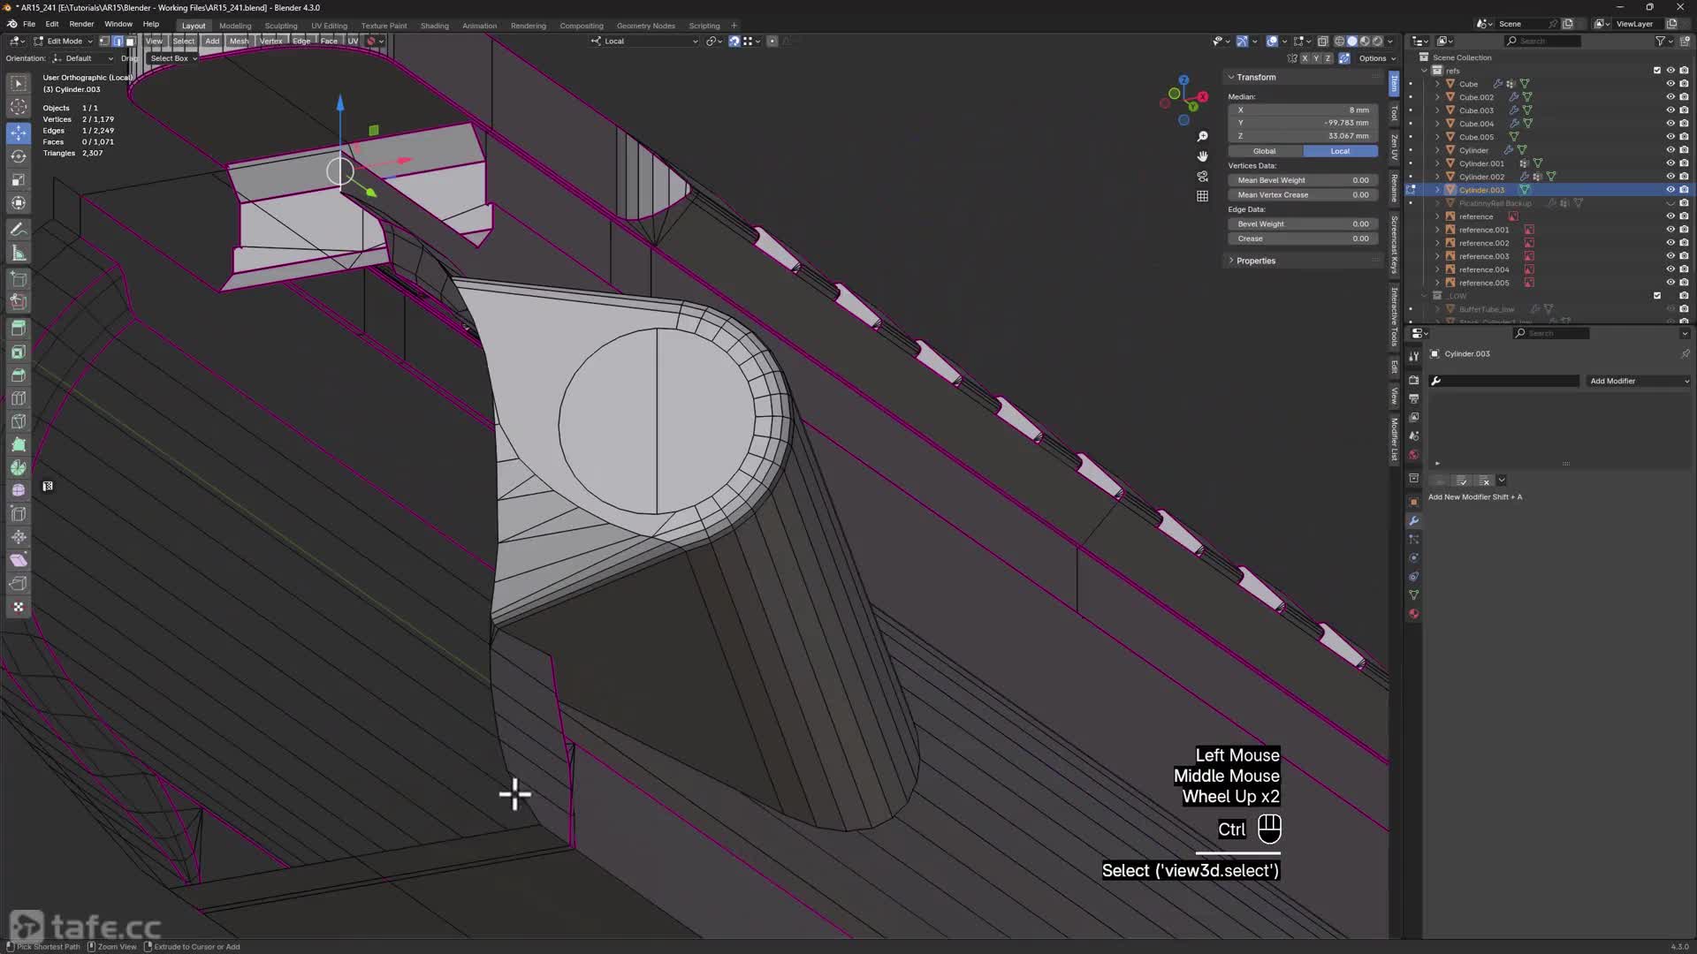The height and width of the screenshot is (954, 1697).
Task: Click the Pan hand icon in viewport
Action: [1202, 156]
